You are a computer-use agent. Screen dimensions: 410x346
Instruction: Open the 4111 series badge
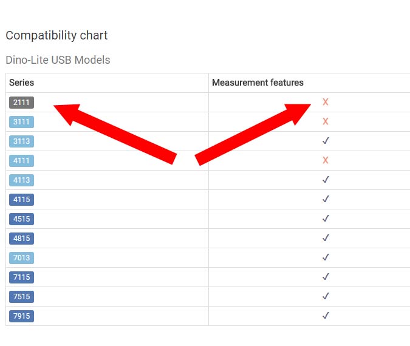(21, 161)
